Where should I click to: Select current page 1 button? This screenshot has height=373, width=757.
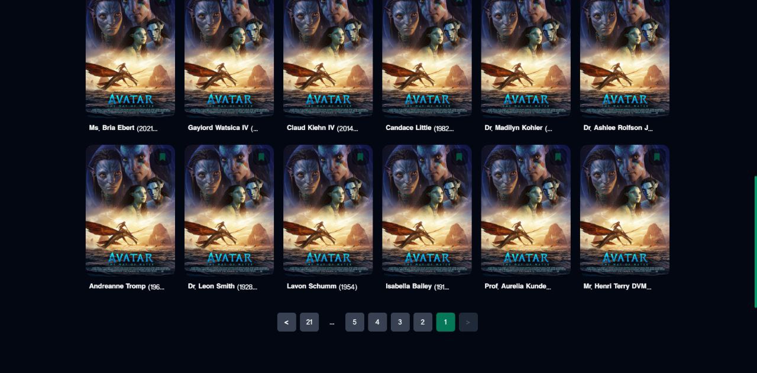(445, 322)
